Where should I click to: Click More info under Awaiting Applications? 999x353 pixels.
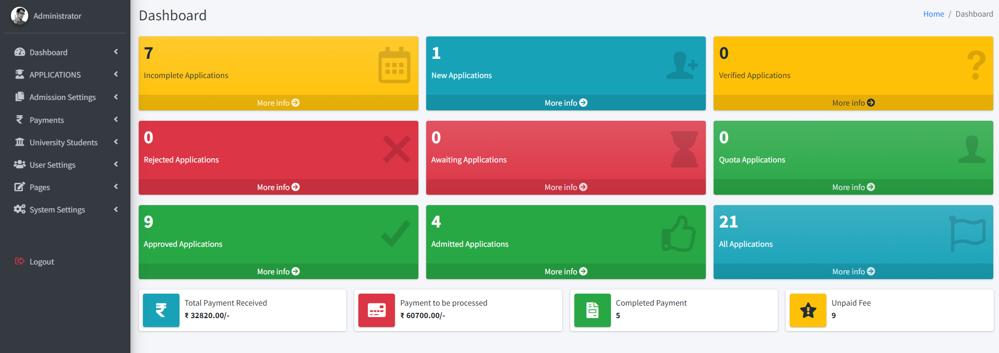[566, 187]
